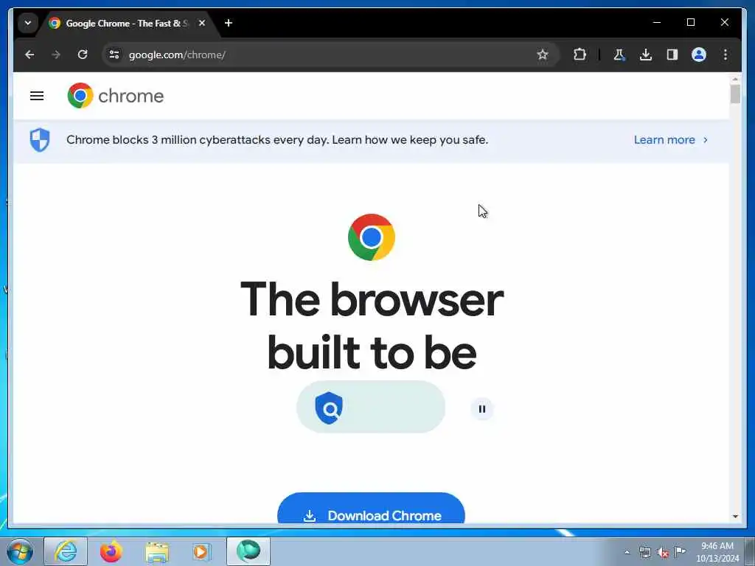Show hidden system tray icons
Image resolution: width=755 pixels, height=566 pixels.
coord(627,553)
